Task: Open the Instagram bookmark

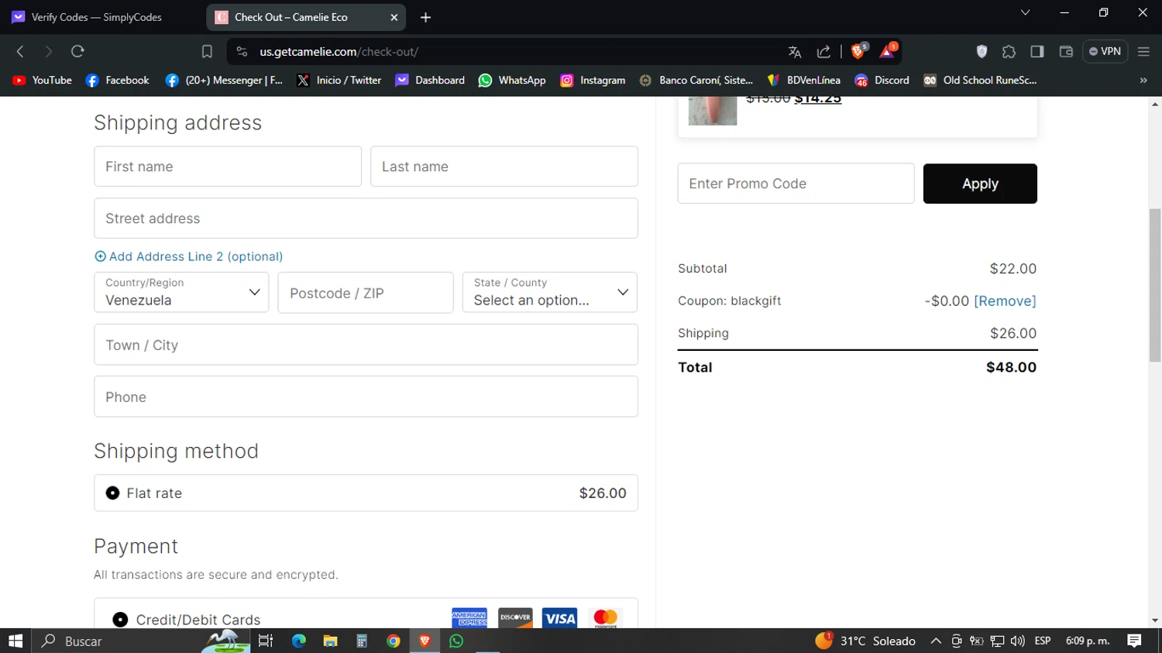Action: [593, 81]
